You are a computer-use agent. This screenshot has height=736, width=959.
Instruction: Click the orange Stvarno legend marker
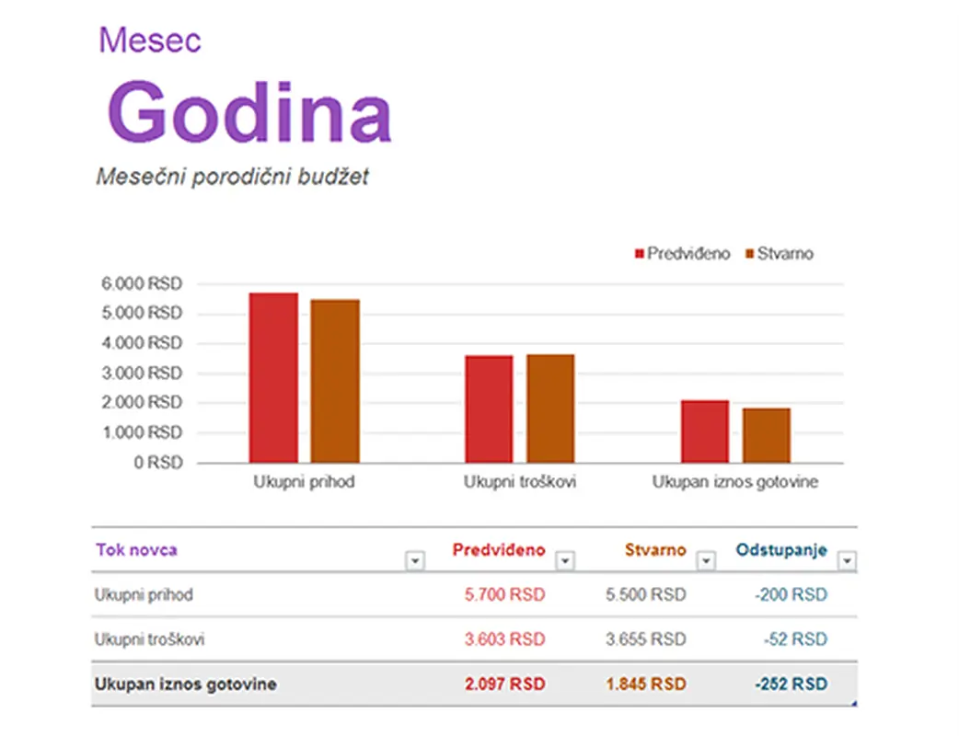[750, 253]
